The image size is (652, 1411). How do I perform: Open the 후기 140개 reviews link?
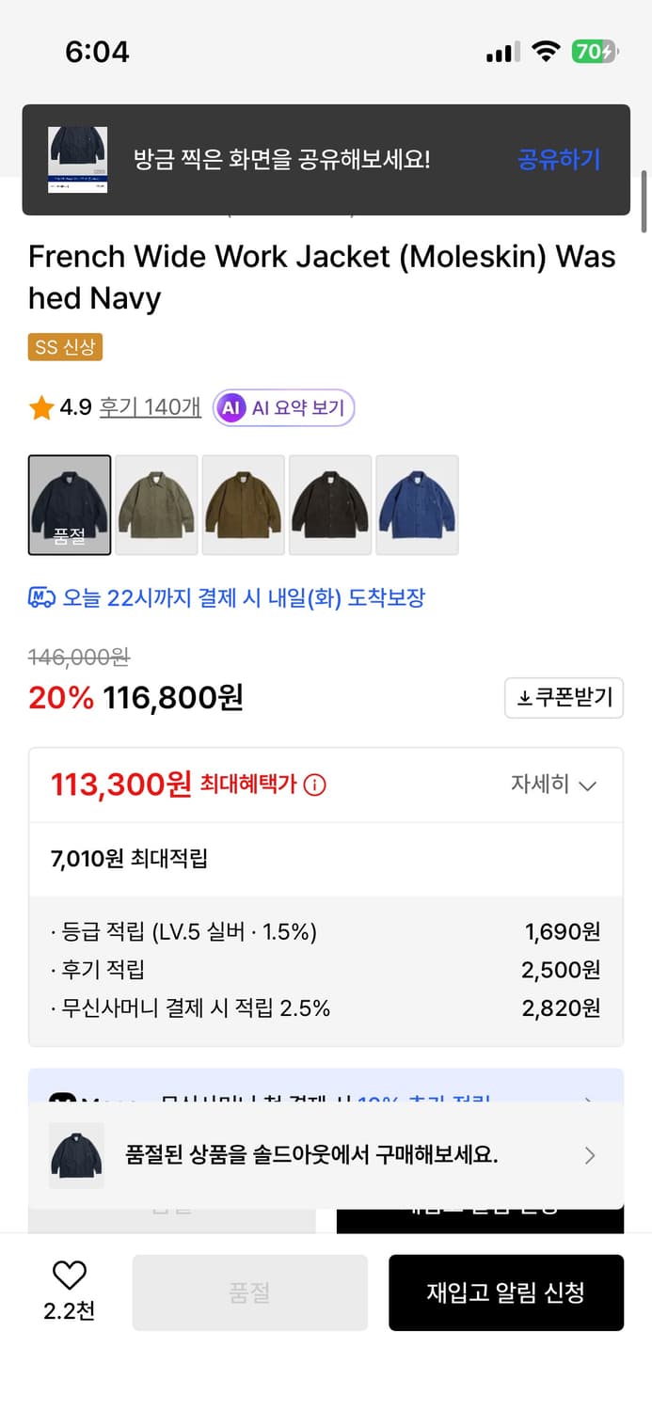(150, 407)
